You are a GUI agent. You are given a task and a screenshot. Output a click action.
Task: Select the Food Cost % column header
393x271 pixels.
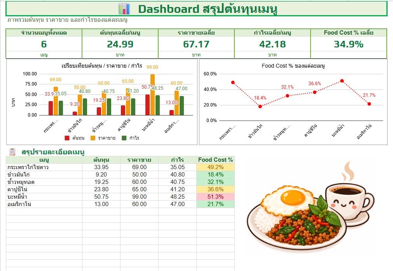pos(216,160)
